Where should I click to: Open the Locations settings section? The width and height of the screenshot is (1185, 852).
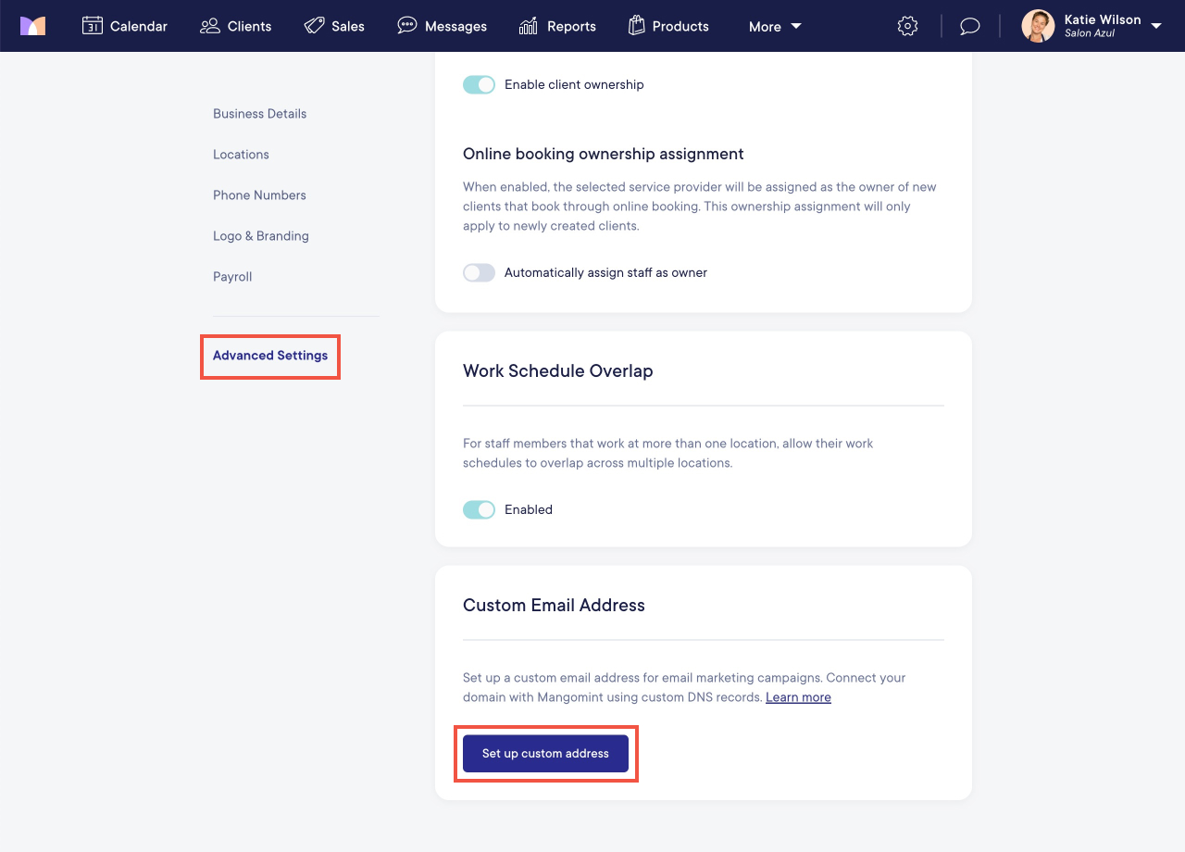coord(241,154)
